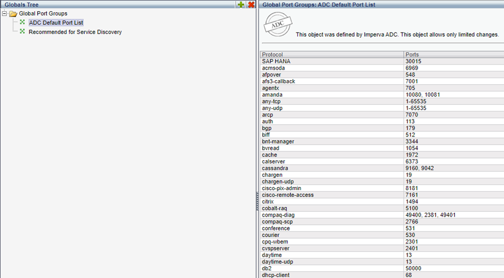The width and height of the screenshot is (504, 278).
Task: Click port value 50000
Action: (414, 268)
